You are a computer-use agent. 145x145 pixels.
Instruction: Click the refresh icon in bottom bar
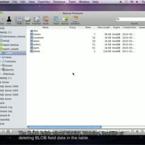coord(137,131)
